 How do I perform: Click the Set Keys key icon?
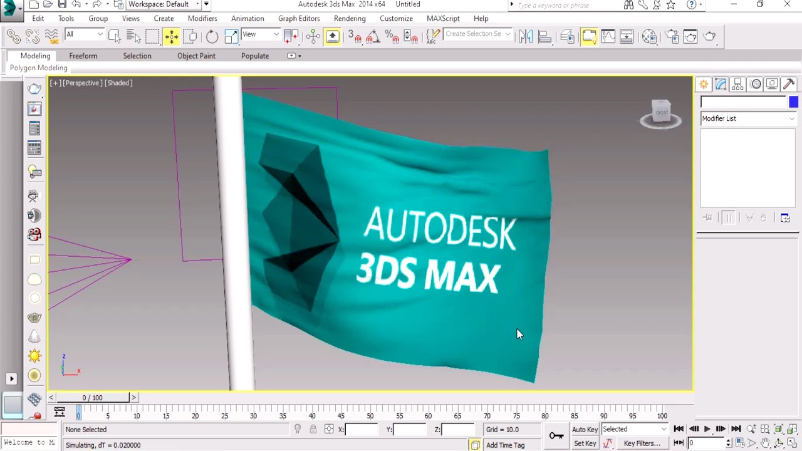point(556,435)
